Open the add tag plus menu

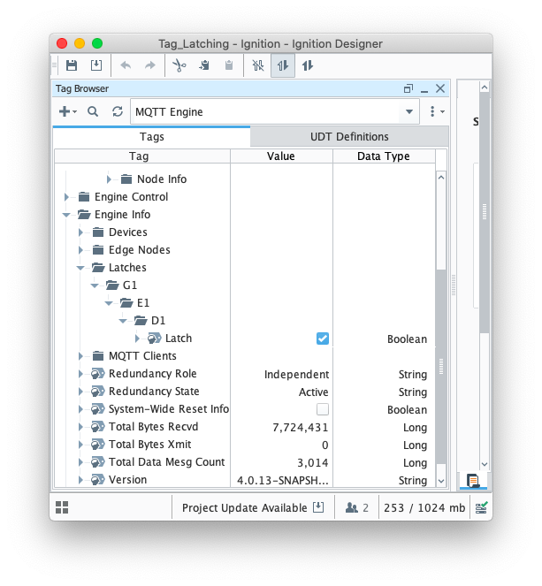coord(68,111)
